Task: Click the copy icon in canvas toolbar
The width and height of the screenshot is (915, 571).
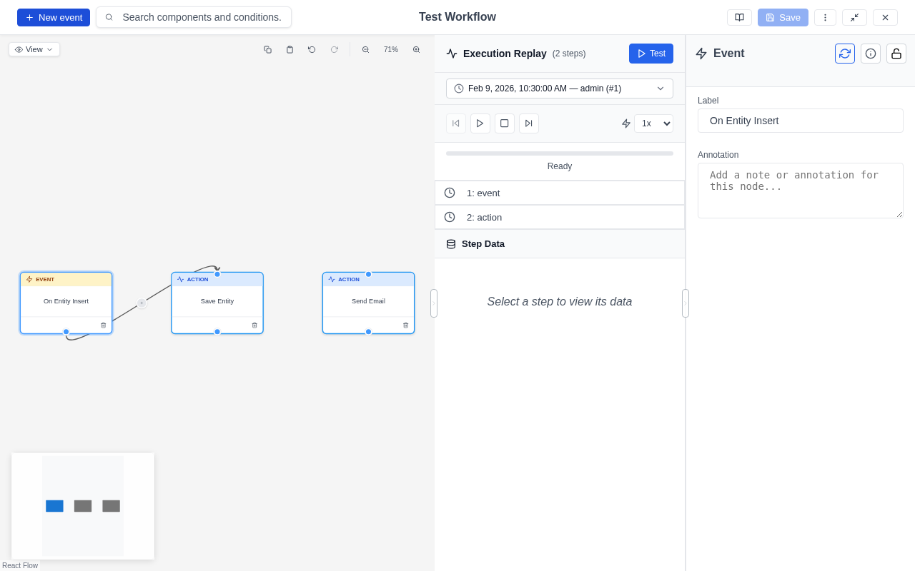Action: click(267, 50)
